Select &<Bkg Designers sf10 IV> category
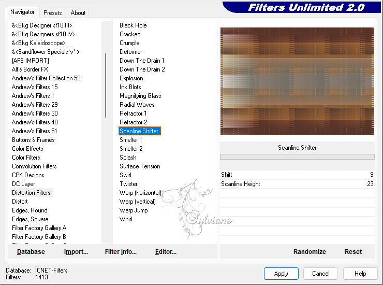The image size is (383, 285). (x=43, y=34)
